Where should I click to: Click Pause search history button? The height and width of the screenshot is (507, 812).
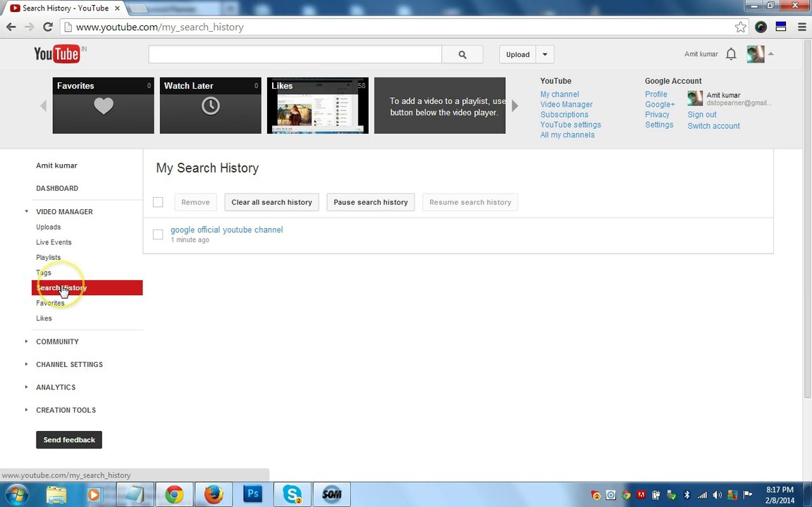click(371, 202)
